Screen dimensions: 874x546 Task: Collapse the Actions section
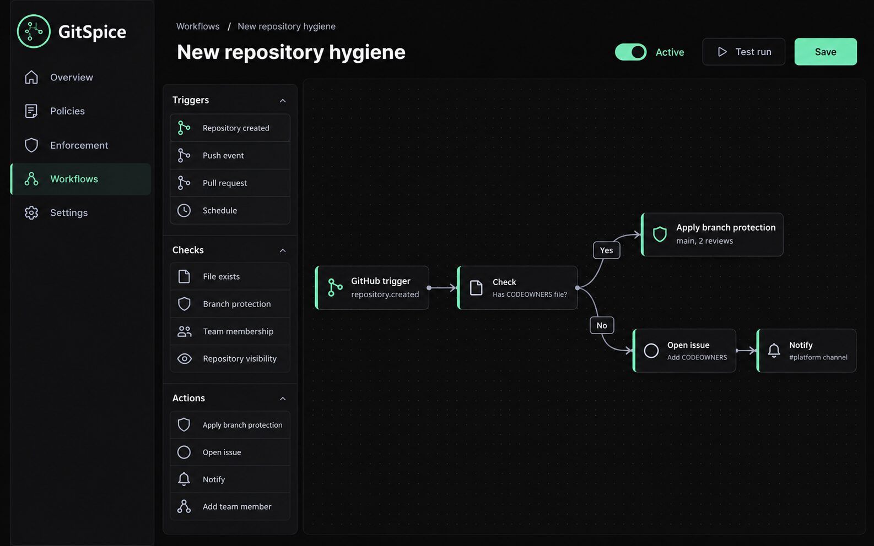click(x=283, y=398)
